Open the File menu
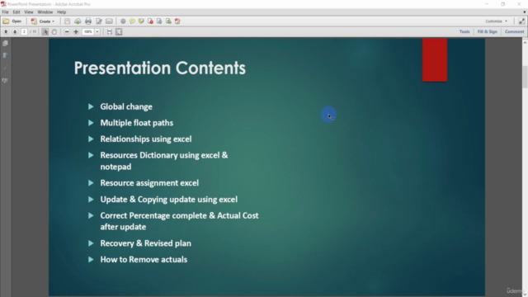This screenshot has width=528, height=297. pyautogui.click(x=6, y=12)
